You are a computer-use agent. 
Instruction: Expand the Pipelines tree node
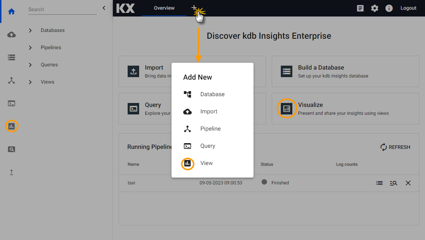[x=30, y=48]
